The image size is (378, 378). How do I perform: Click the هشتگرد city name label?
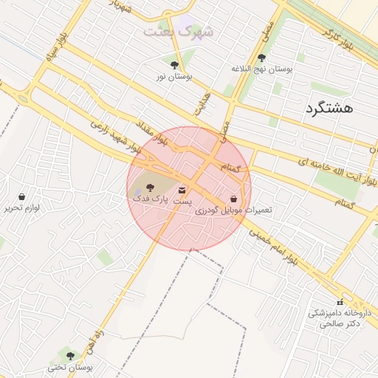click(329, 109)
